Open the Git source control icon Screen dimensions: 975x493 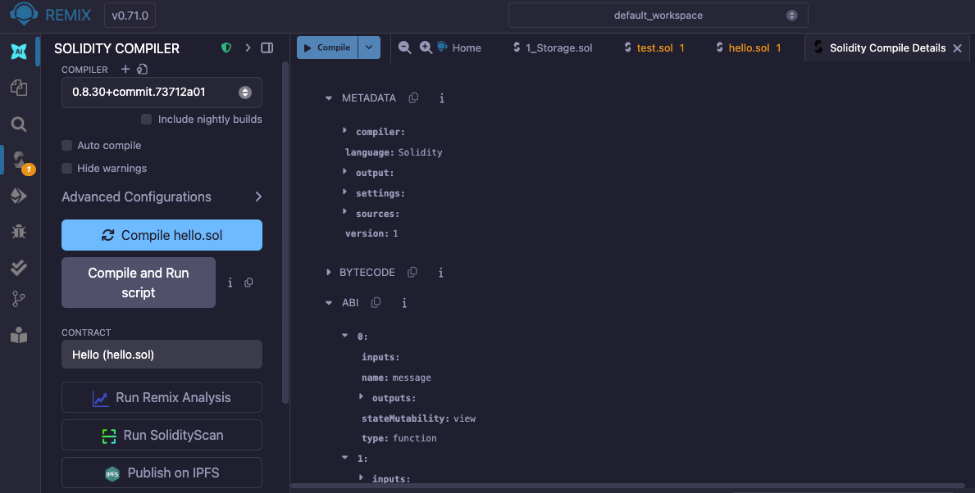(18, 300)
